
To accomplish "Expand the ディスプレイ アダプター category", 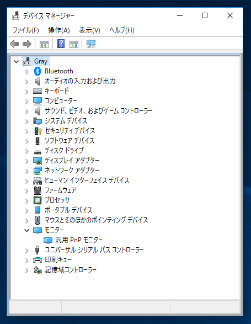I will pyautogui.click(x=26, y=161).
